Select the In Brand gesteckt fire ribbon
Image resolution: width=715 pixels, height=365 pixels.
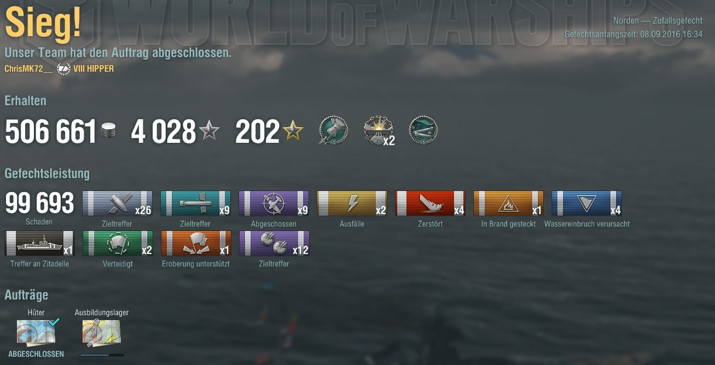pos(508,204)
